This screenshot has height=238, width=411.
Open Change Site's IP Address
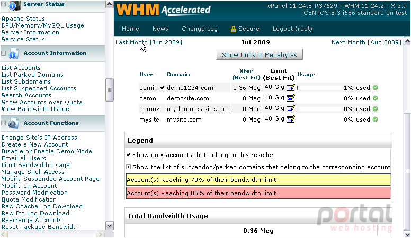(x=39, y=138)
